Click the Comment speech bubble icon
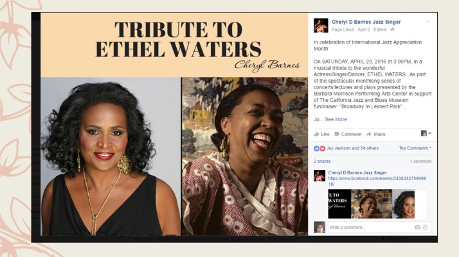Image resolution: width=459 pixels, height=257 pixels. pos(337,134)
